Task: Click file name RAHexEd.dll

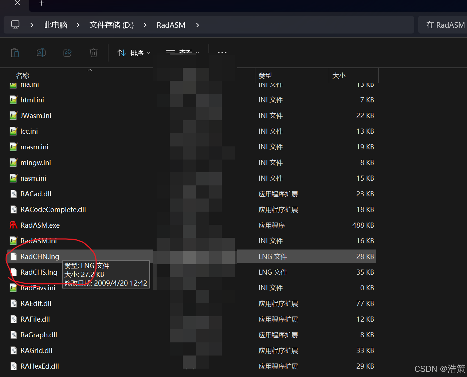Action: tap(40, 366)
